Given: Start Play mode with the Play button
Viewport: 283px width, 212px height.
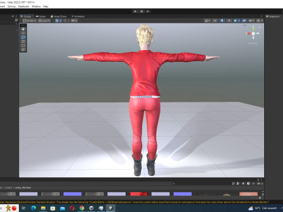Looking at the screenshot, I should (x=135, y=11).
